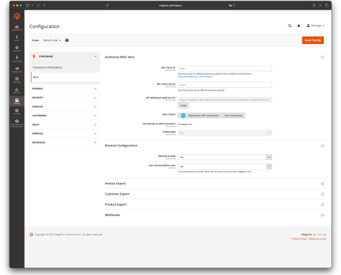This screenshot has height=275, width=341.
Task: Click Test connection button
Action: click(234, 115)
